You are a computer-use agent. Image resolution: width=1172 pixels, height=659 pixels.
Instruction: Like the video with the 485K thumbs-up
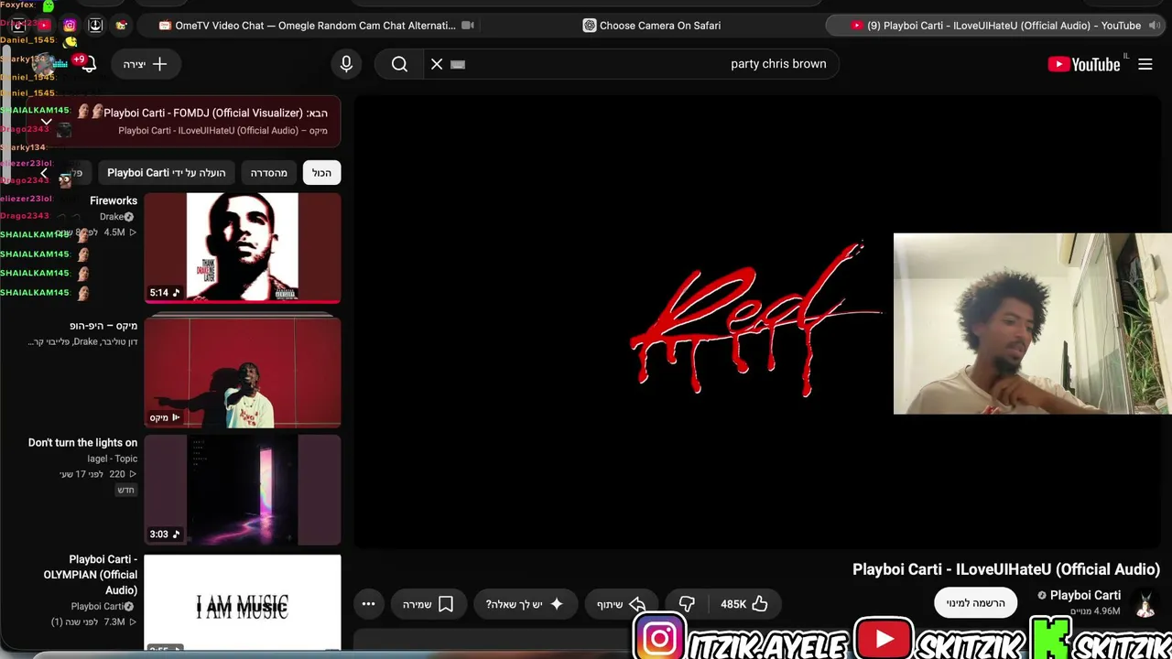point(744,604)
